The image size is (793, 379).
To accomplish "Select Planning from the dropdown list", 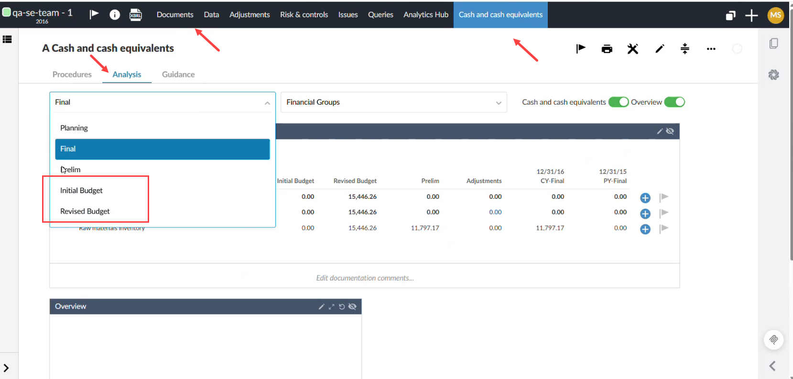I will (x=163, y=128).
